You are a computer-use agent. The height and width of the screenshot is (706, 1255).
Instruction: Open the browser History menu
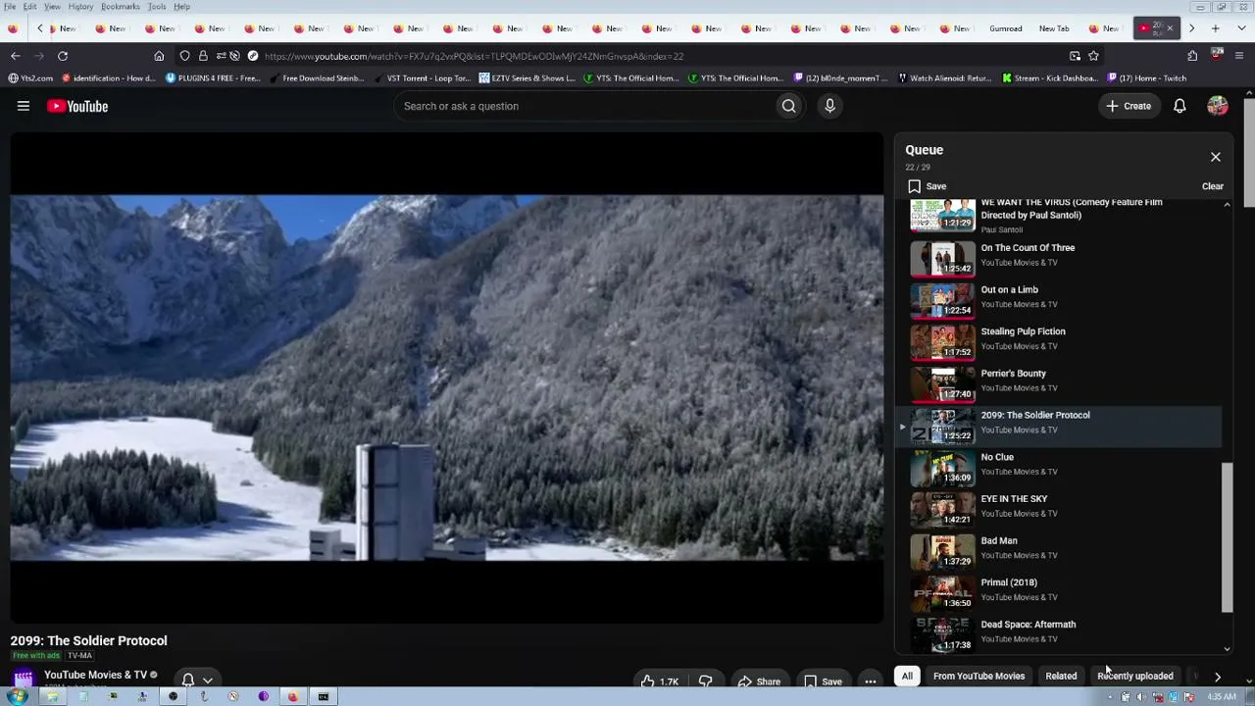[x=80, y=7]
